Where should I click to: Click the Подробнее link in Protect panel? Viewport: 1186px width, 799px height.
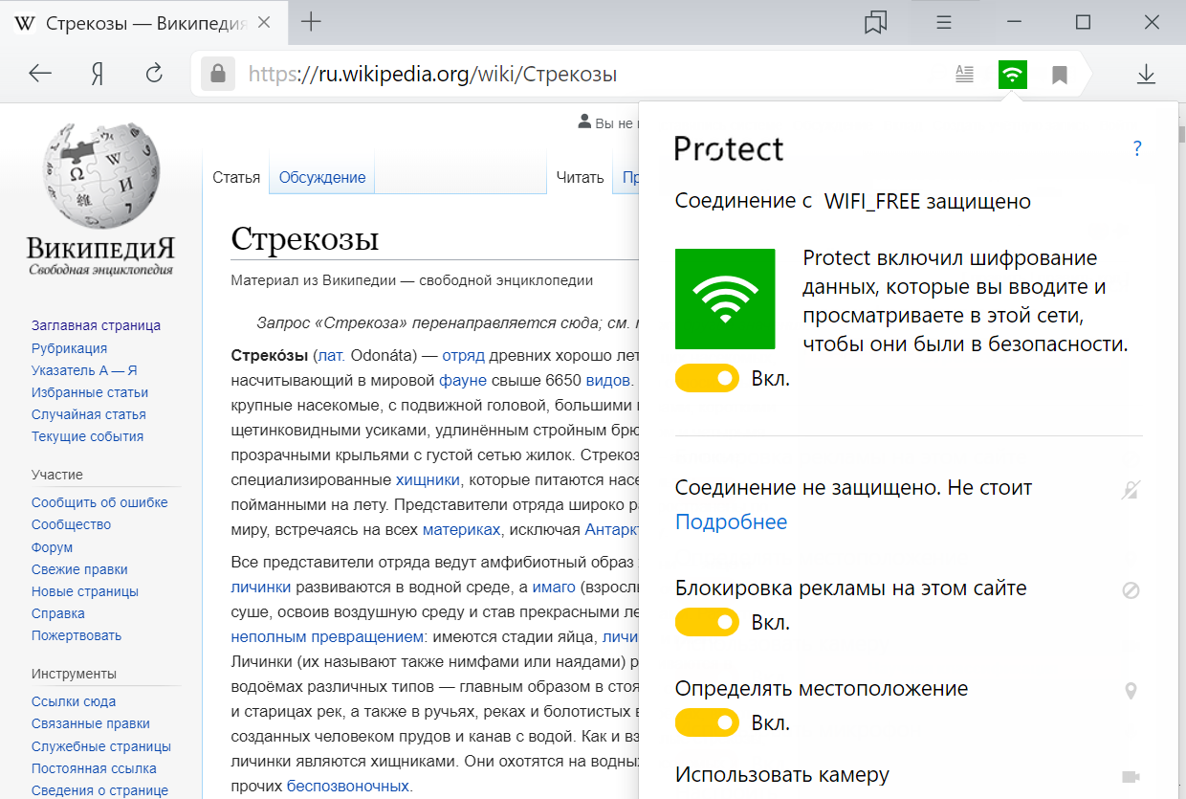point(731,522)
